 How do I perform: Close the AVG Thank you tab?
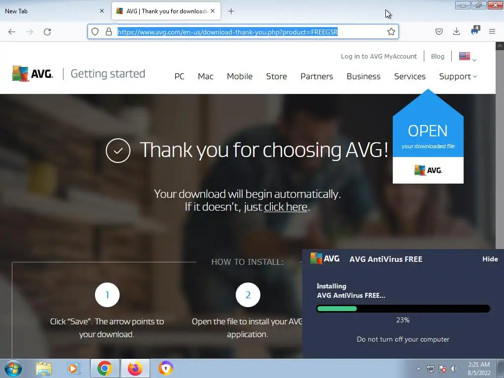click(x=213, y=11)
